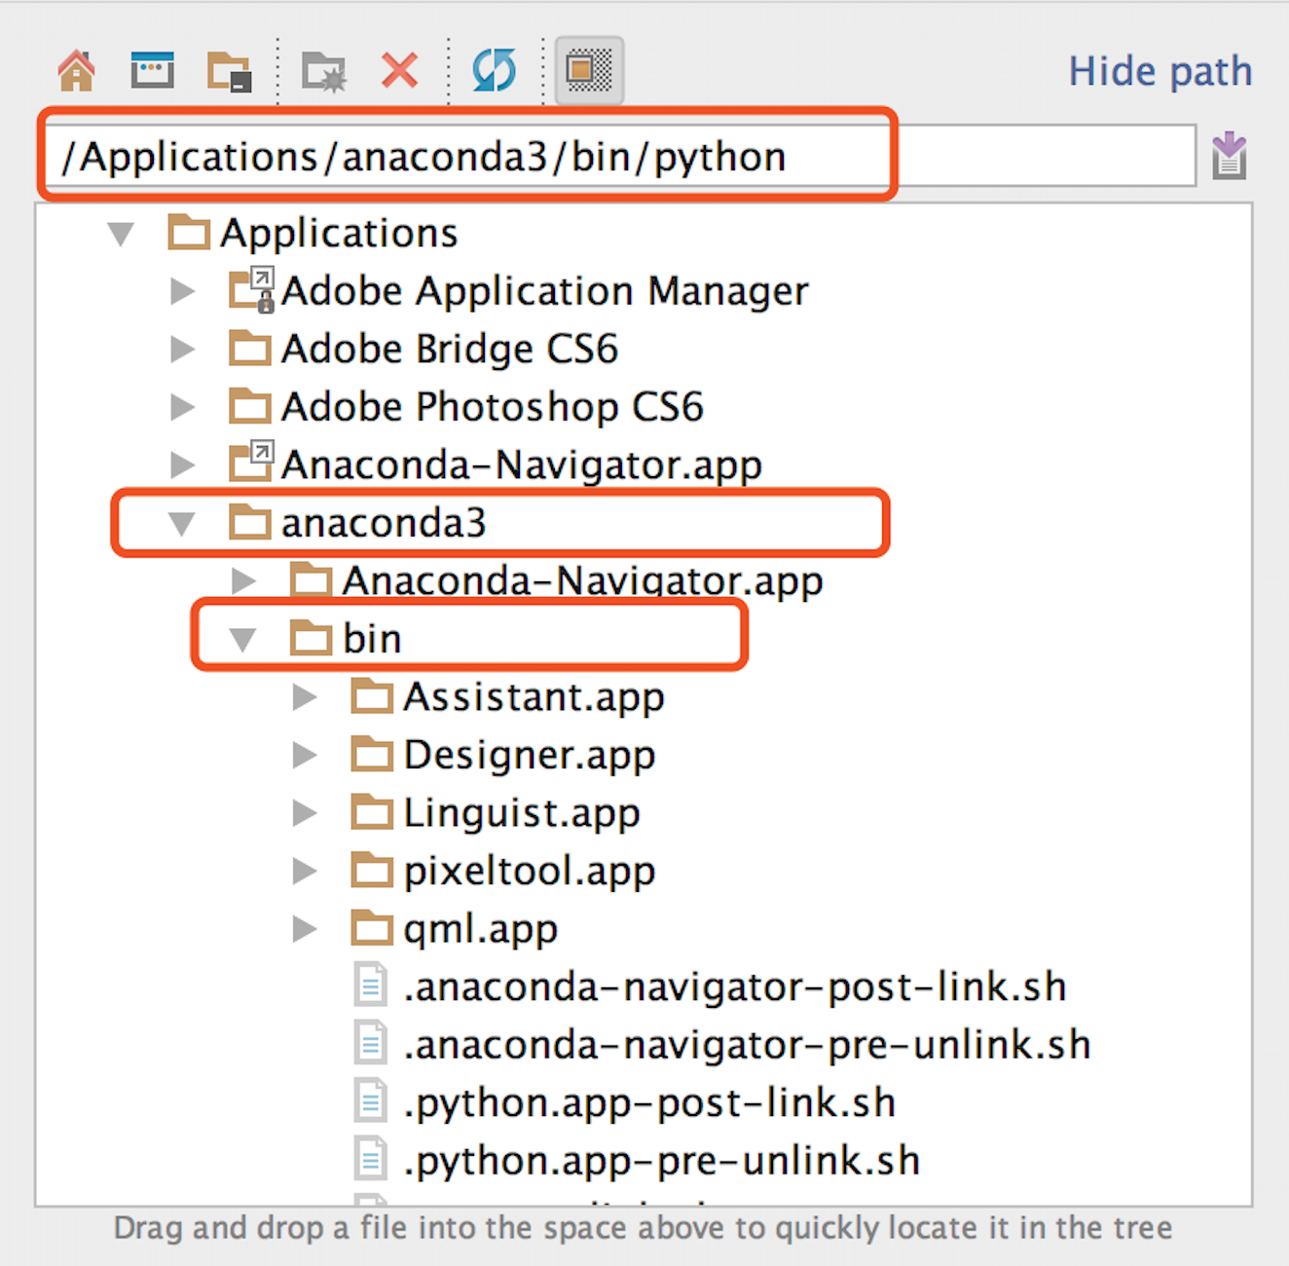This screenshot has width=1289, height=1266.
Task: Click the folder icon next to anaconda3
Action: [x=251, y=523]
